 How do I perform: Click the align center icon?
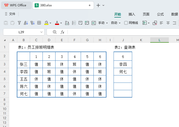(x=168, y=23)
